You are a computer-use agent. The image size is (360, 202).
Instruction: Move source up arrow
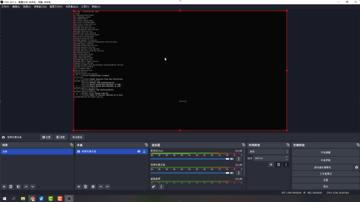click(x=101, y=187)
